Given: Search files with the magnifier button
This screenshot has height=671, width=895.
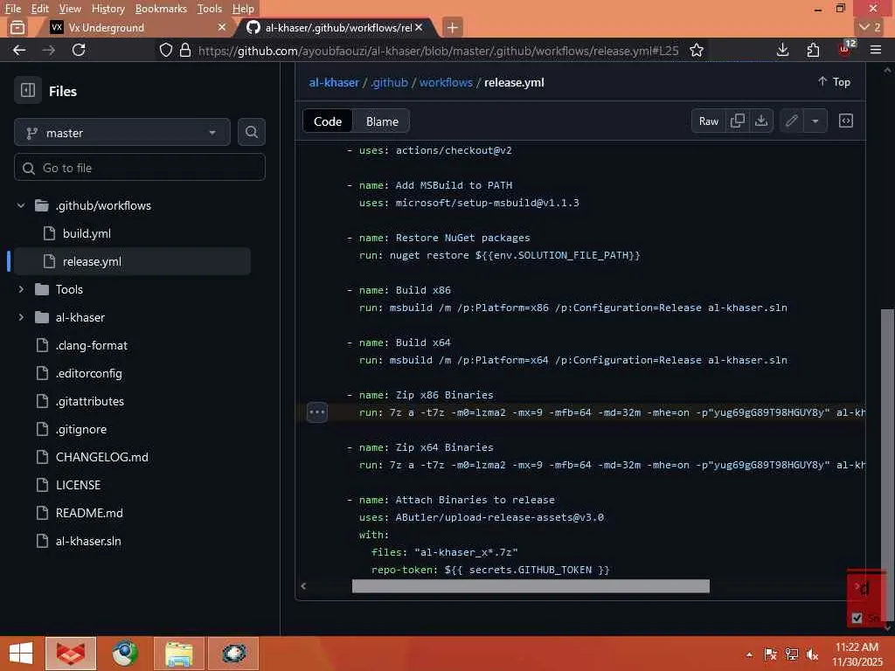Looking at the screenshot, I should [251, 133].
